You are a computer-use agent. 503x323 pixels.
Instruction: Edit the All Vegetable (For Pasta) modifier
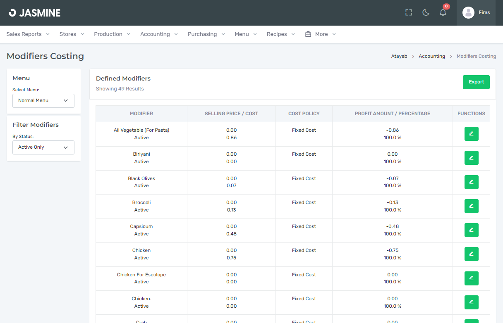tap(471, 134)
